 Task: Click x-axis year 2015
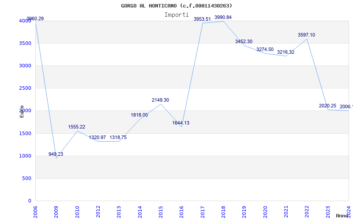tap(161, 212)
